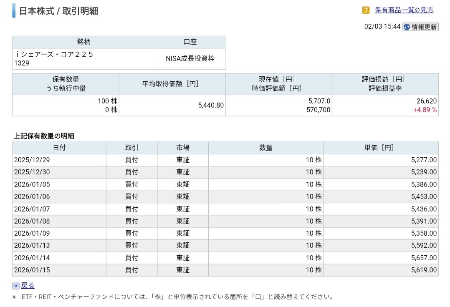Select the date 2026/01/05

[x=32, y=184]
